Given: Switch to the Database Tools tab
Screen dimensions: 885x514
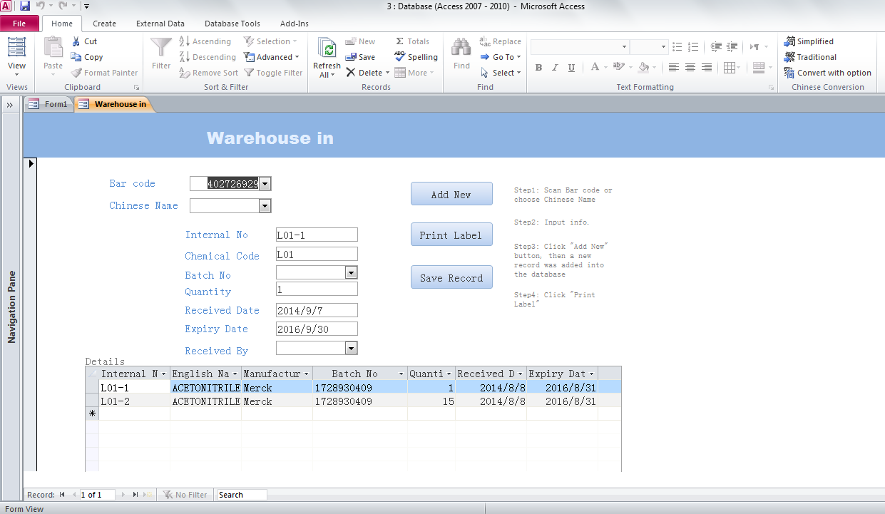Looking at the screenshot, I should pos(232,24).
